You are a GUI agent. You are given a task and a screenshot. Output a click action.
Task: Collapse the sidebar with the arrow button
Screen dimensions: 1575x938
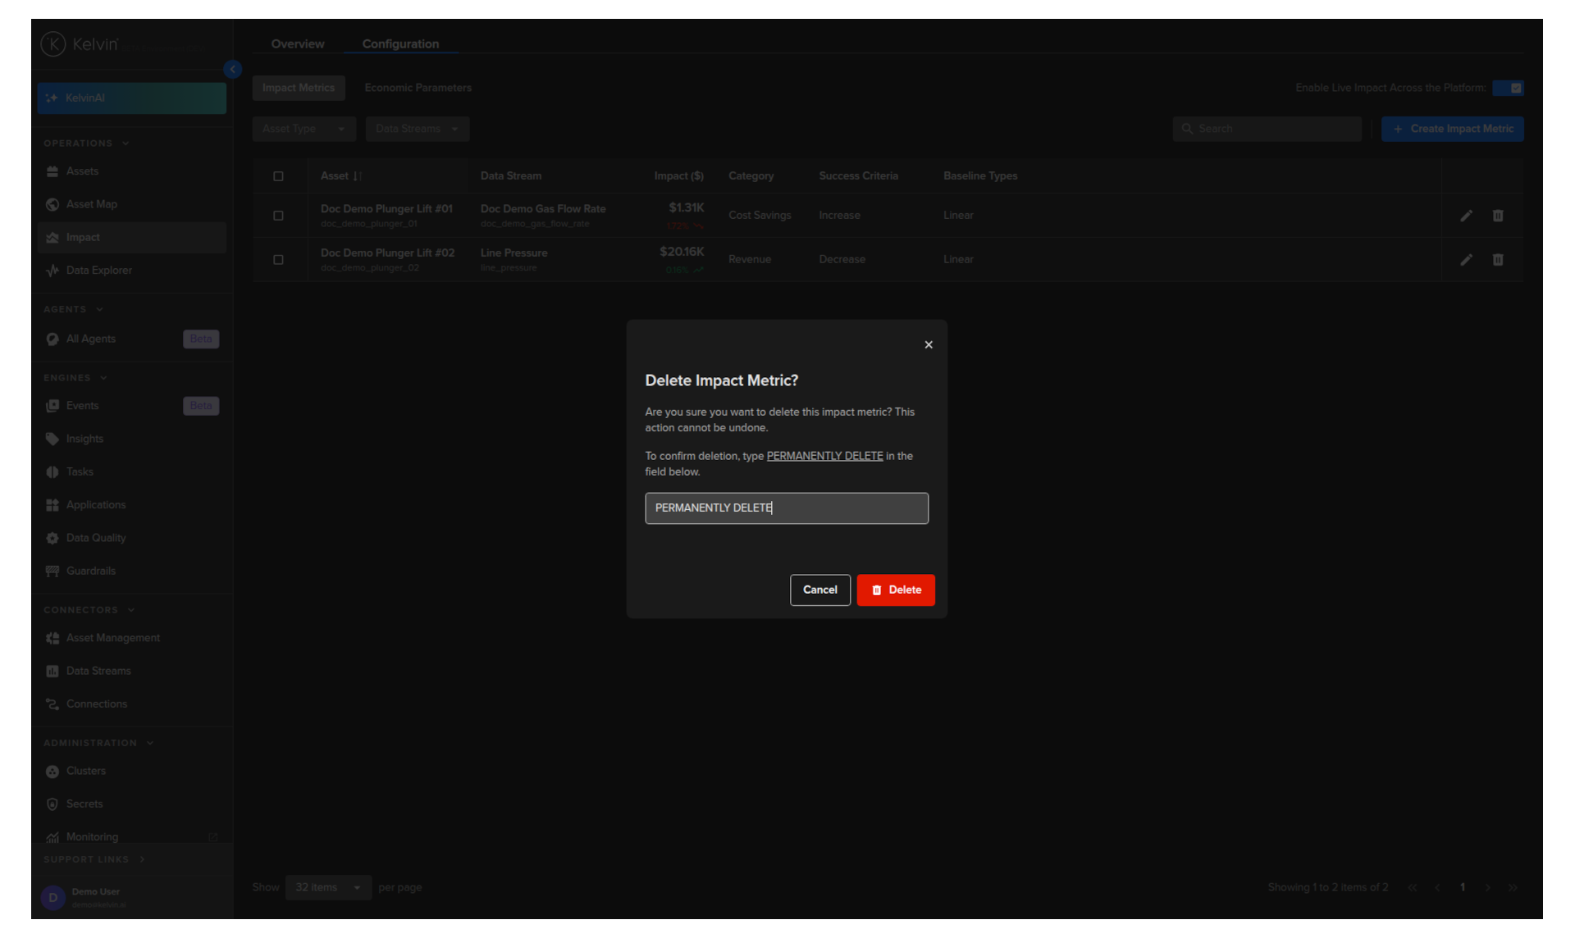click(x=232, y=69)
